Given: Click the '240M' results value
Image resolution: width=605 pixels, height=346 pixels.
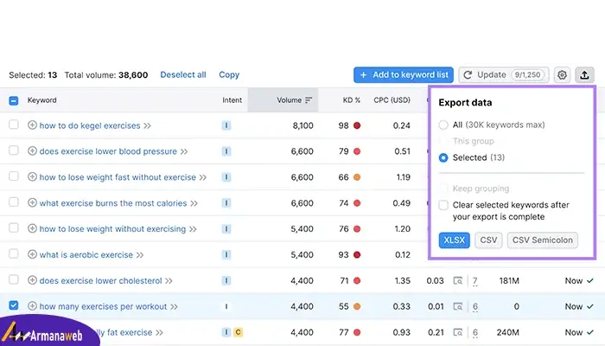Looking at the screenshot, I should (508, 332).
